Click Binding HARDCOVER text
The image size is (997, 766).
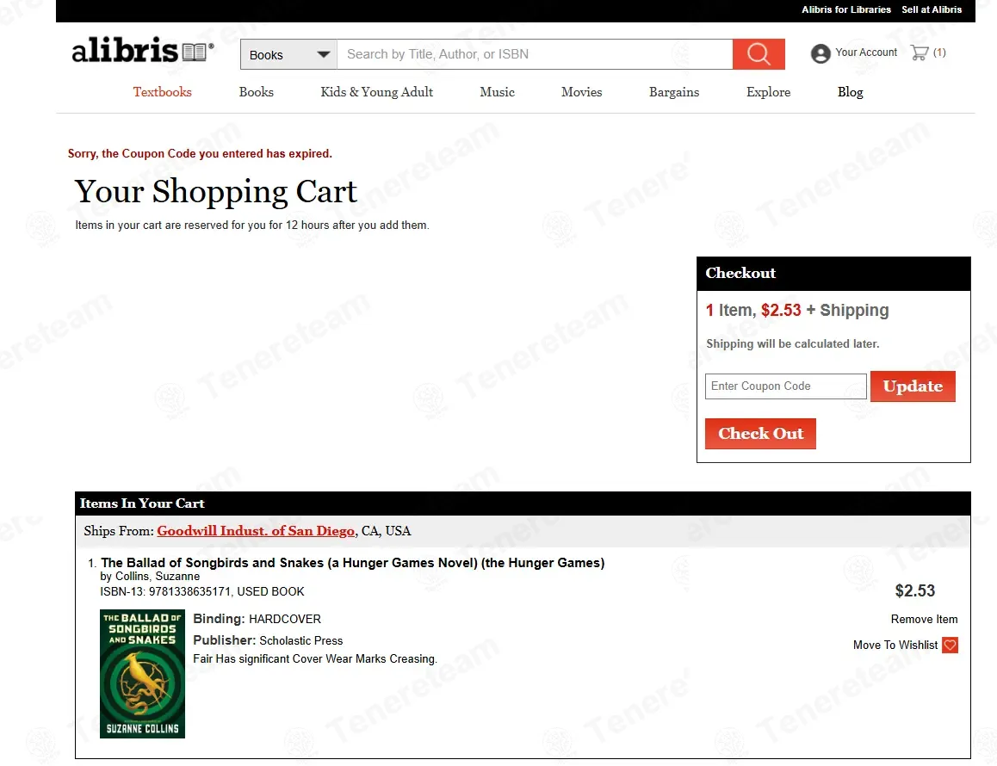tap(257, 619)
